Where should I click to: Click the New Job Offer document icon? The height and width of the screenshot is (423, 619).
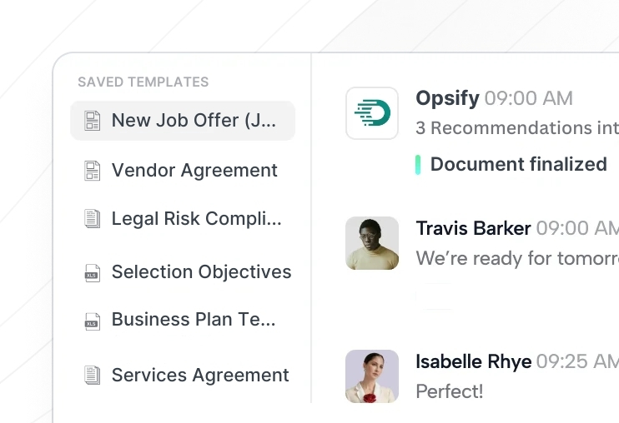point(92,121)
